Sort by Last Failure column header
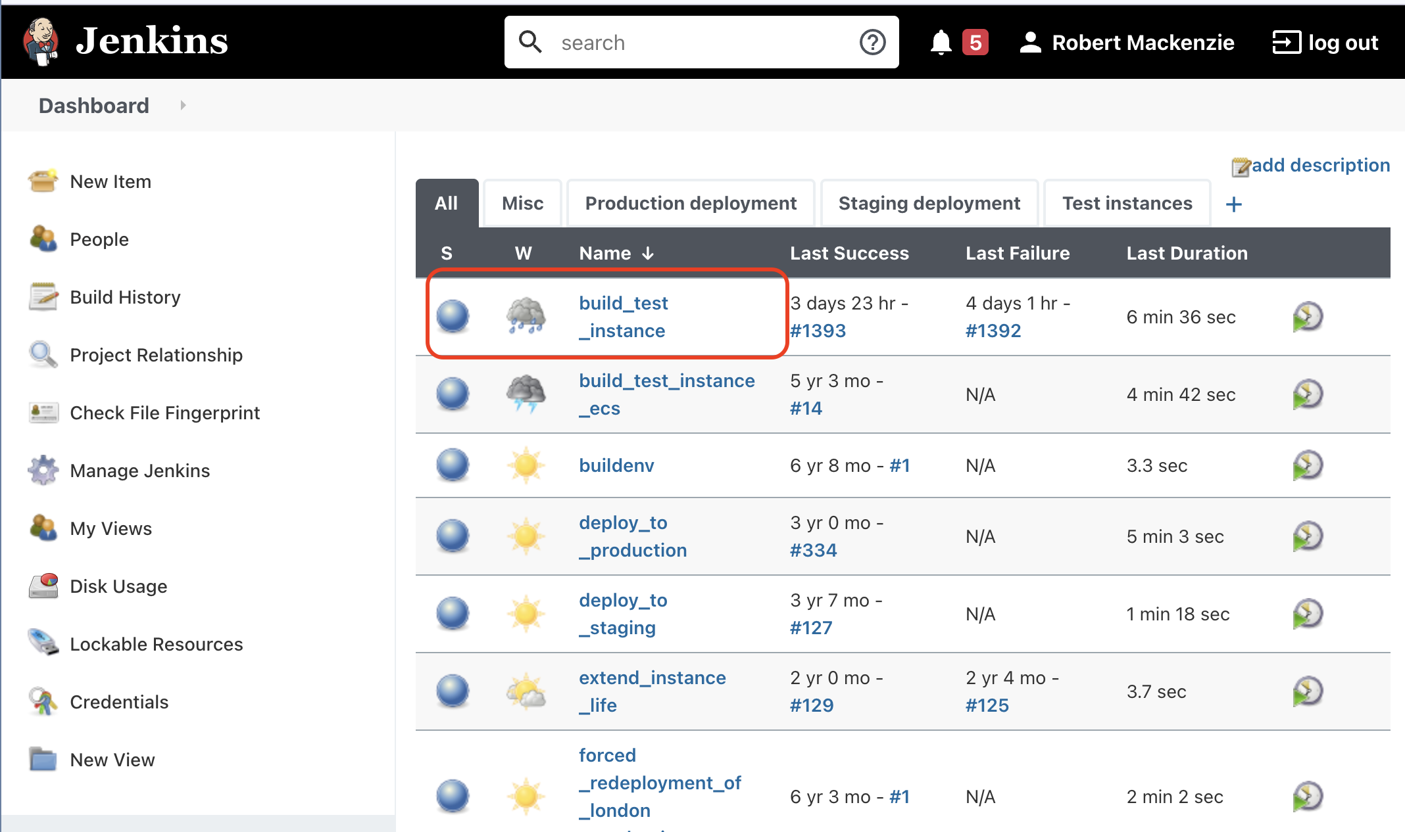 click(1018, 253)
